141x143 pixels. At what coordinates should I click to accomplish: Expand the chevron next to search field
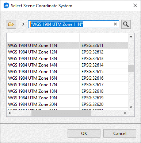[x=23, y=24]
